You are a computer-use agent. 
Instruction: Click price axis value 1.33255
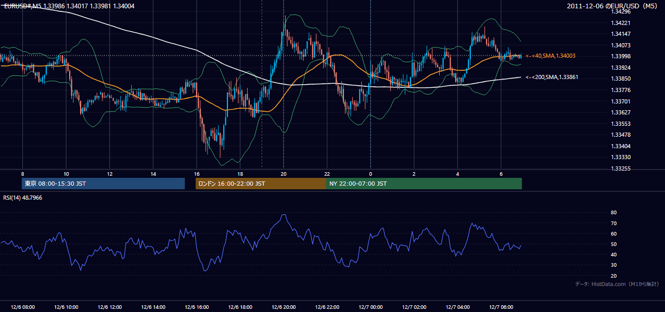click(621, 168)
